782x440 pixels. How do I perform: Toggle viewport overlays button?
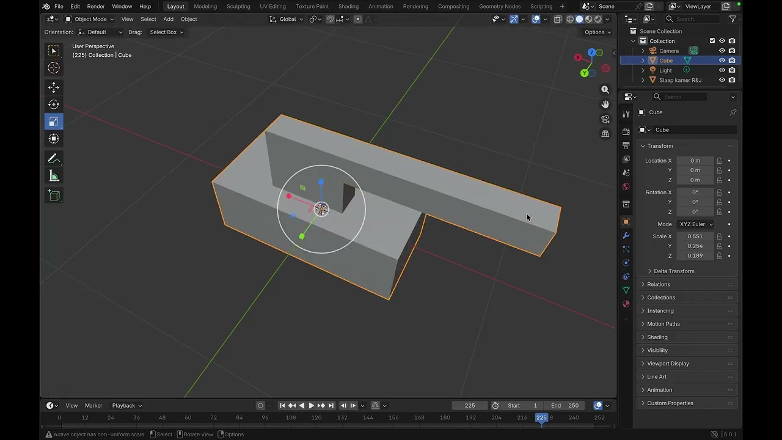pos(536,19)
